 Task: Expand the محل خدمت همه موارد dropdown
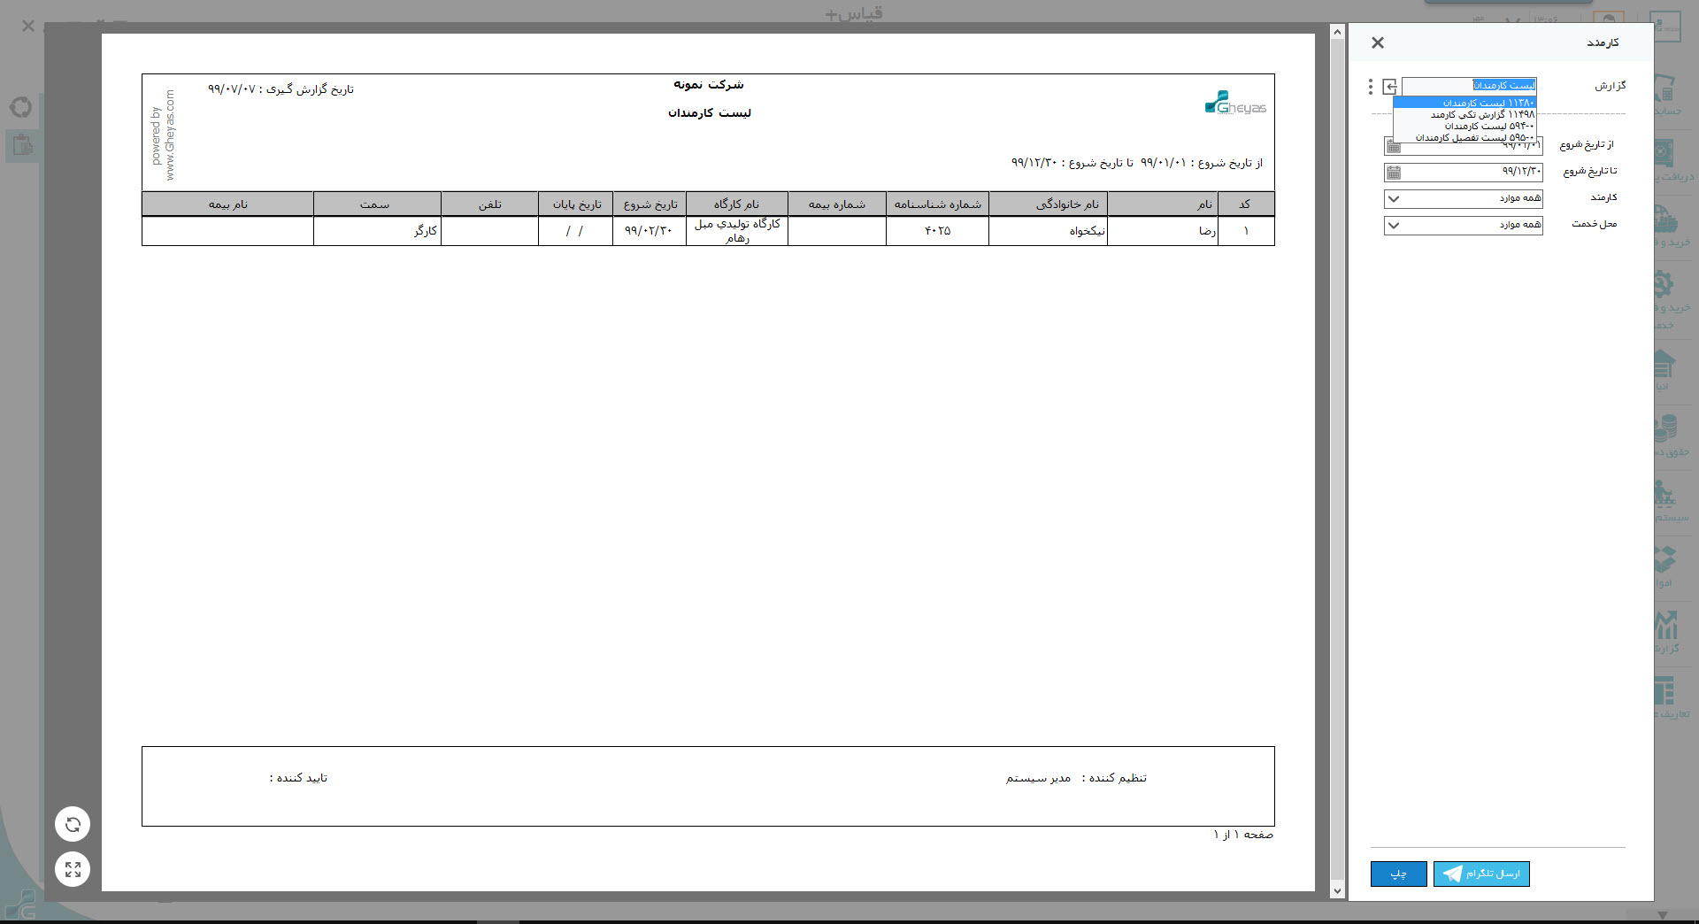click(x=1393, y=225)
